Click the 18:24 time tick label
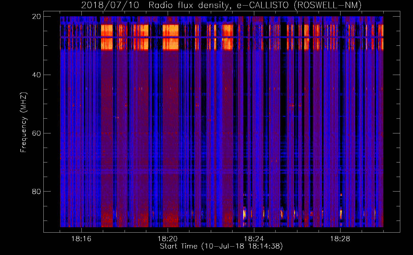Image resolution: width=413 pixels, height=255 pixels. [254, 239]
